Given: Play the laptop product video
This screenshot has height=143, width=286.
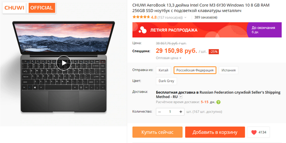Looking at the screenshot, I should tap(64, 63).
